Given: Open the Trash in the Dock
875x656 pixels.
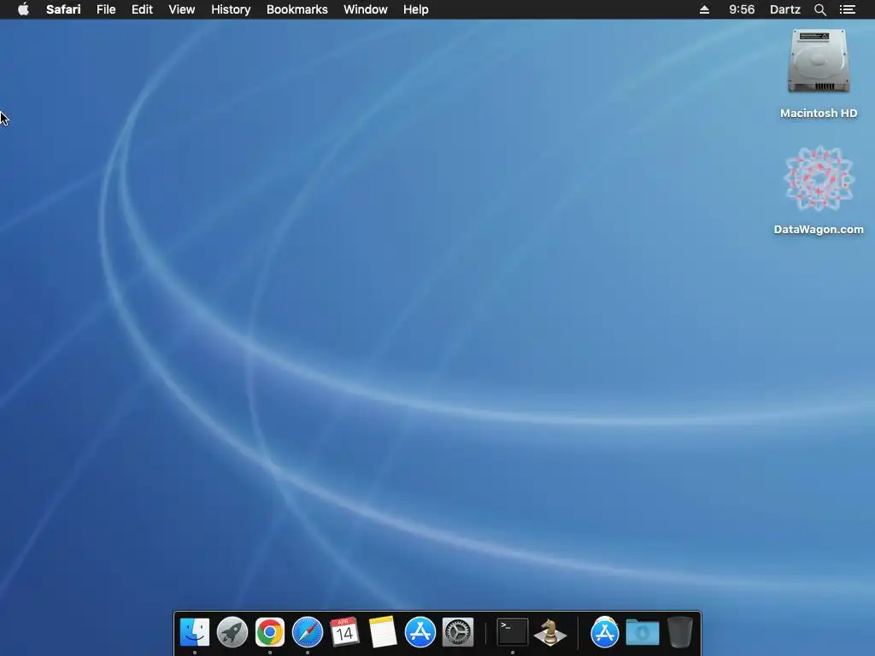Looking at the screenshot, I should [x=679, y=632].
